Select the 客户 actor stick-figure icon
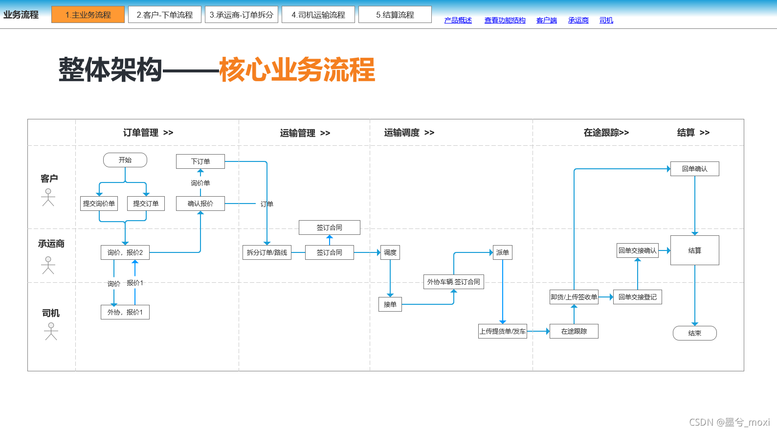777x432 pixels. 48,197
